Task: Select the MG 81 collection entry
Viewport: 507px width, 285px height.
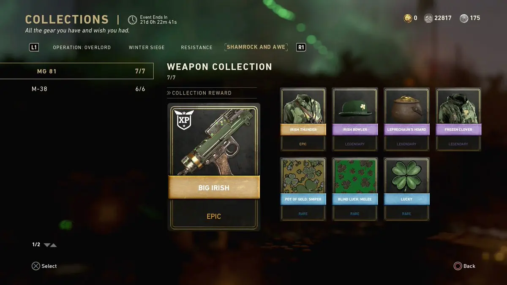Action: click(x=77, y=71)
